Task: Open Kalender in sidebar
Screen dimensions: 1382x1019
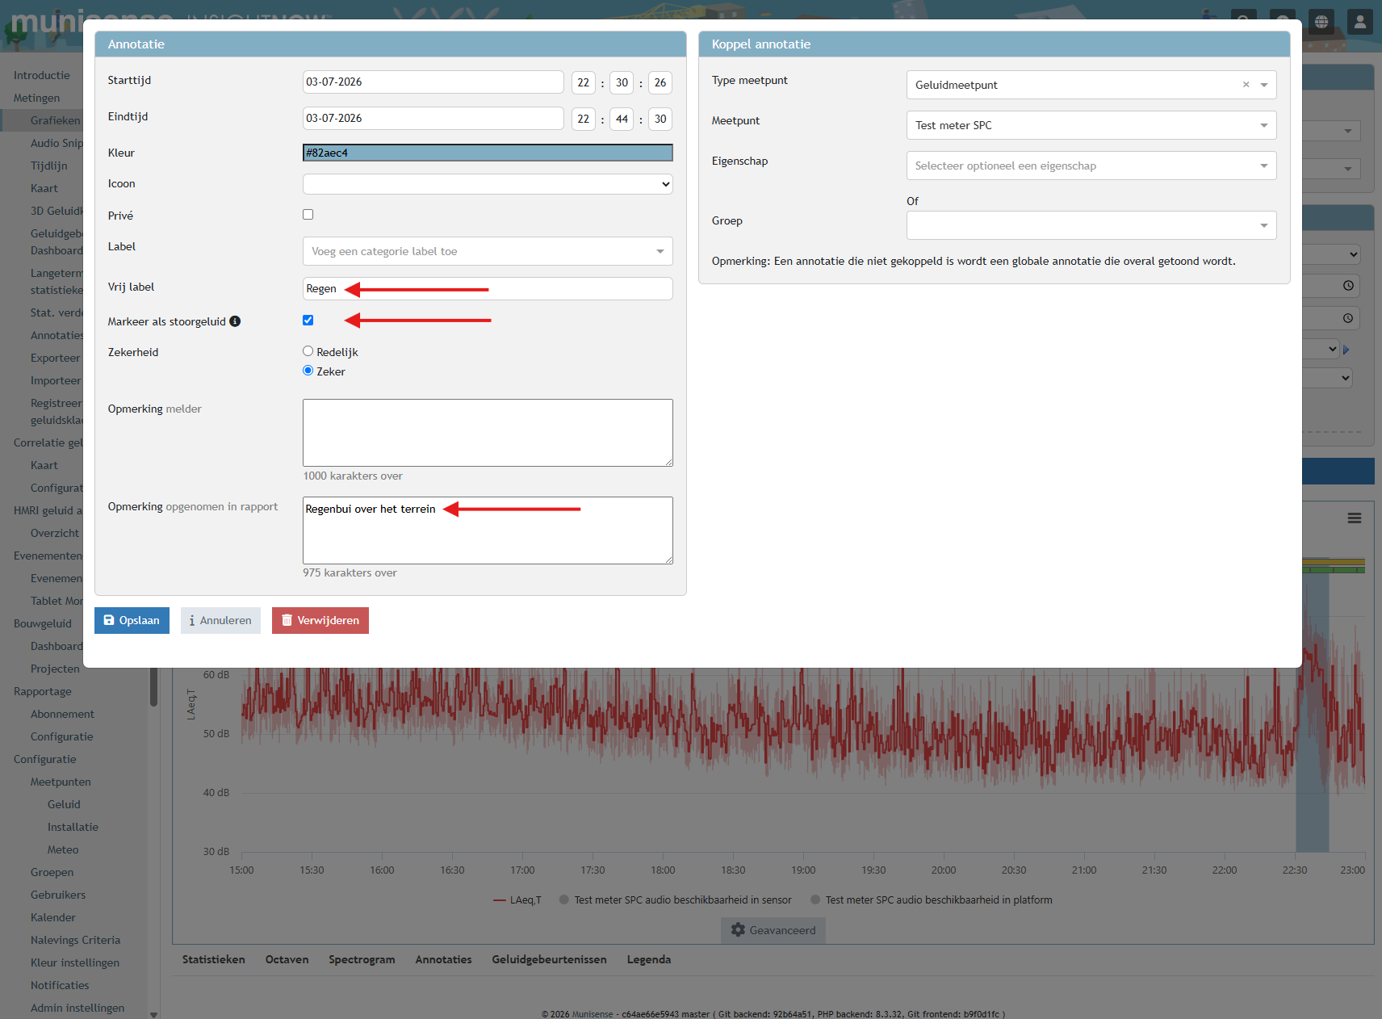Action: point(53,917)
